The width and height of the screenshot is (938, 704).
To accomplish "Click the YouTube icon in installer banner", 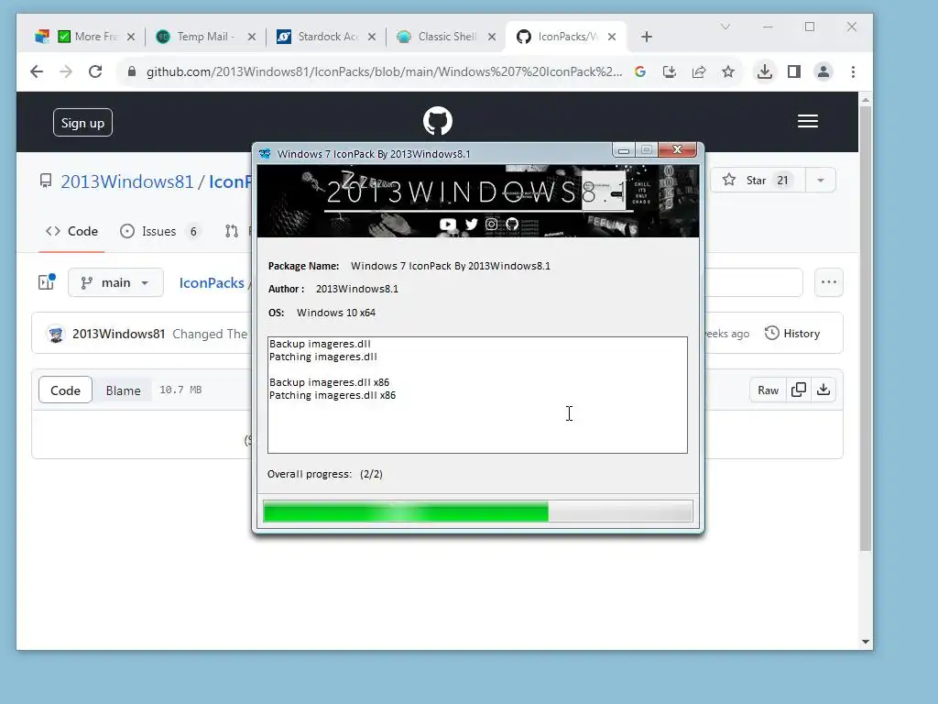I will [448, 224].
